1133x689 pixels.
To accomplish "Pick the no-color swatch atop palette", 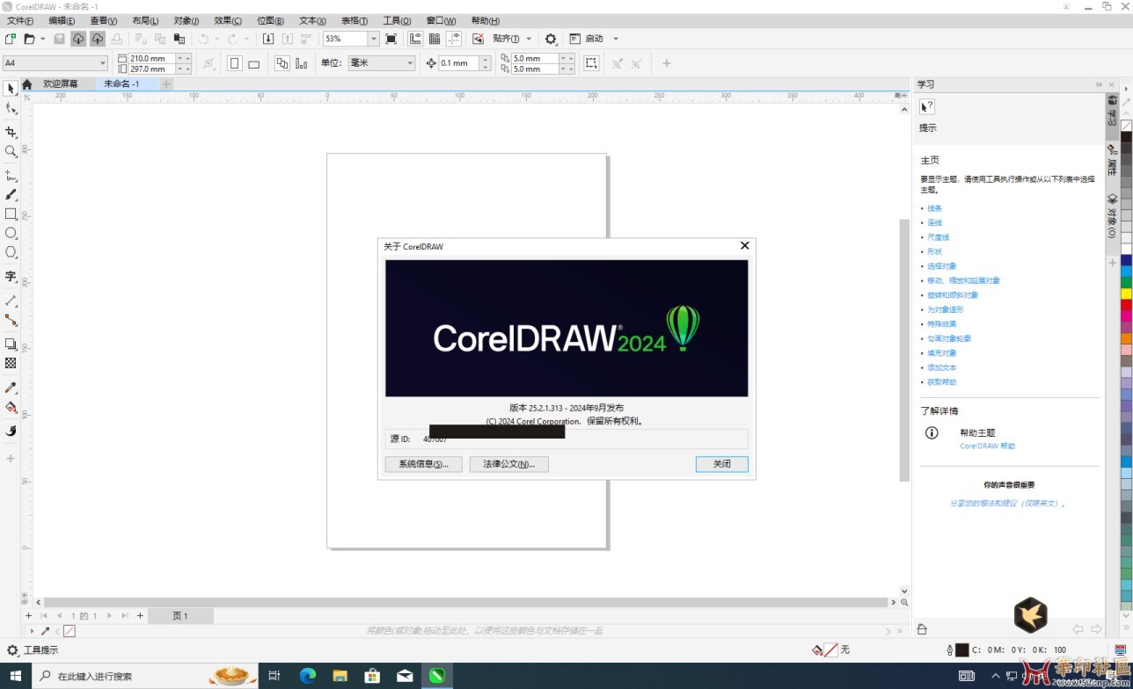I will pos(1126,126).
